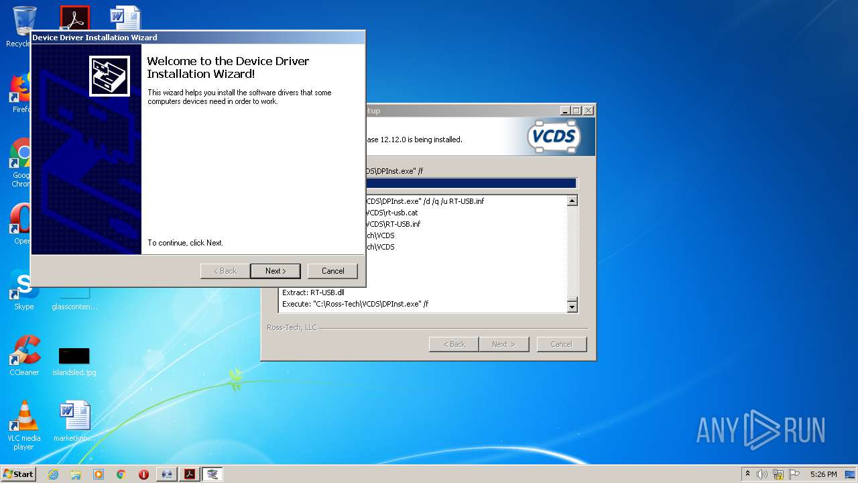Open the volume control in system tray
The height and width of the screenshot is (483, 858).
coord(762,474)
